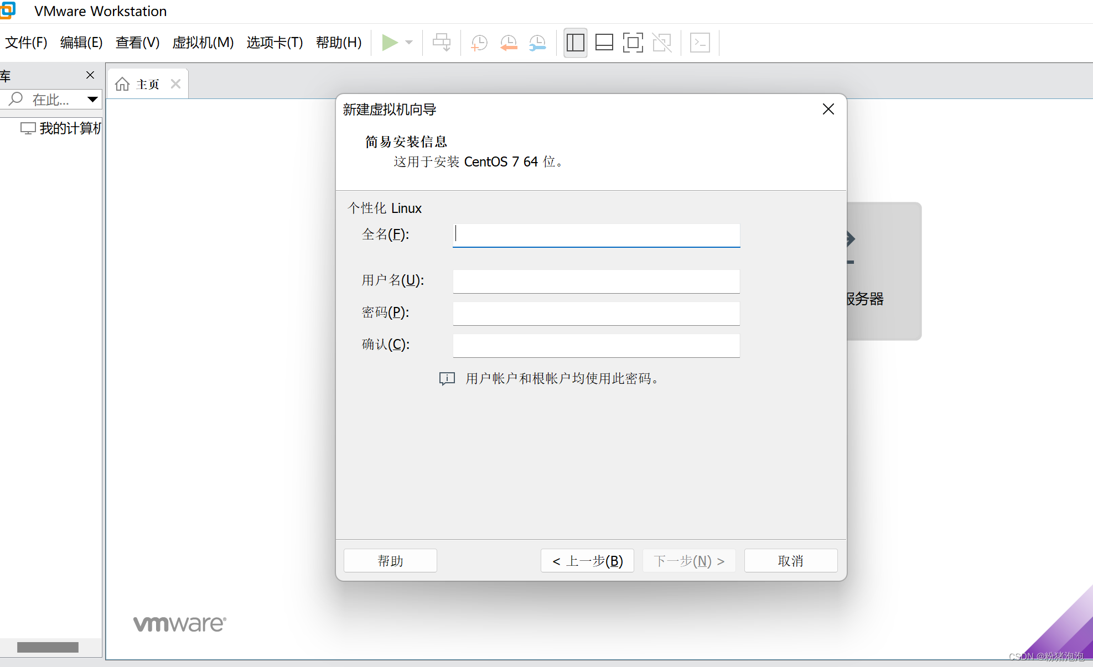Open the 帮助(H) menu

tap(339, 43)
